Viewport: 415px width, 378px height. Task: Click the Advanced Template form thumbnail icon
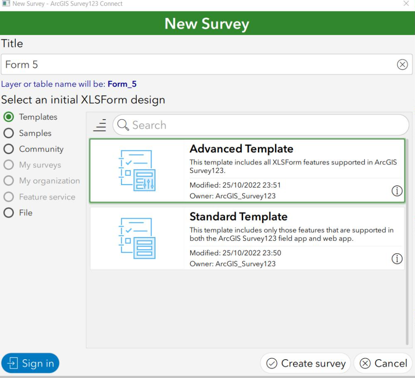click(x=137, y=170)
